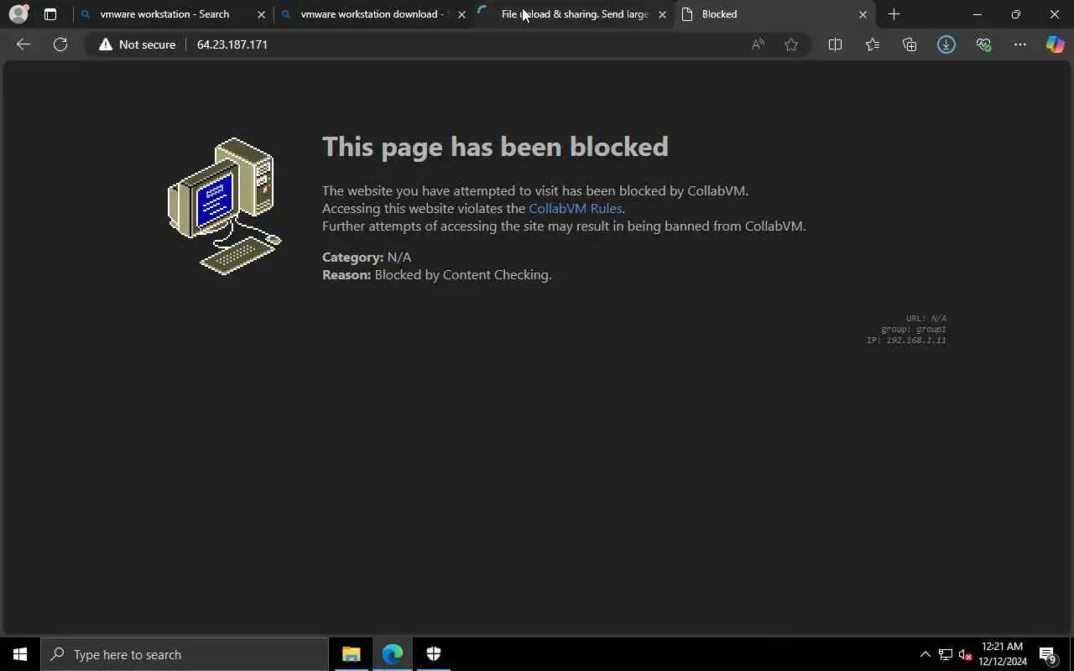This screenshot has height=671, width=1074.
Task: Show the Downloads panel
Action: click(x=946, y=44)
